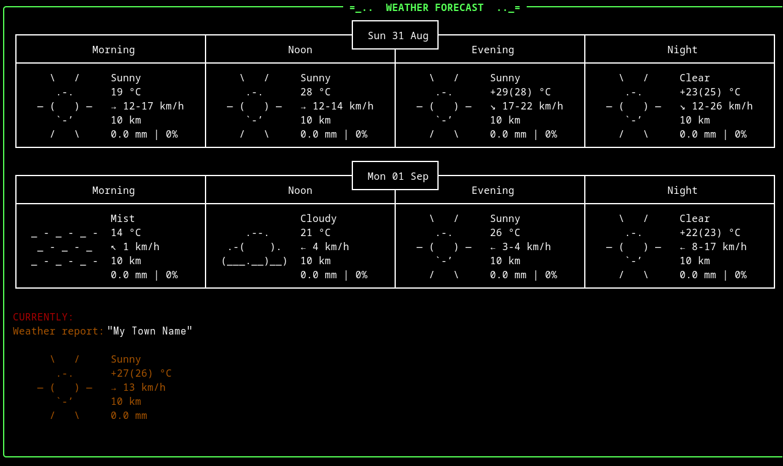Click the 3-4 km/h wind speed

pos(527,246)
